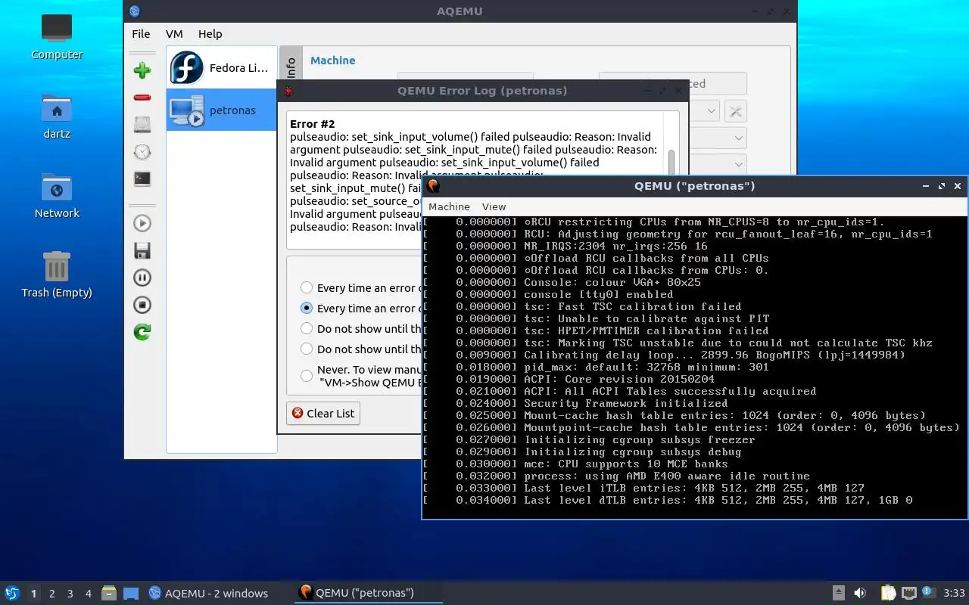
Task: Select the 'Never. To view manually' radio option
Action: point(307,375)
